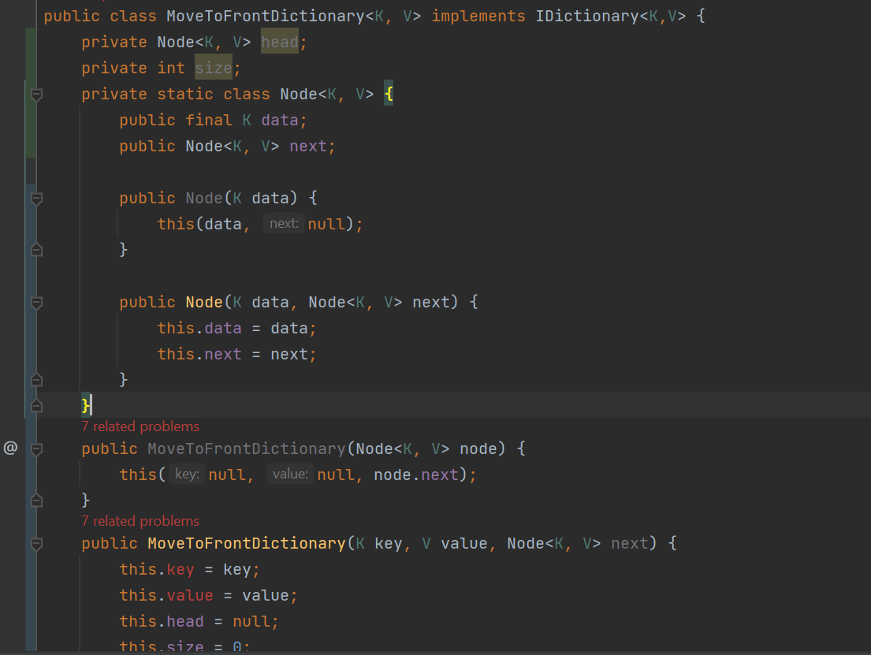Image resolution: width=871 pixels, height=655 pixels.
Task: Open first '7 related problems' link
Action: click(140, 426)
